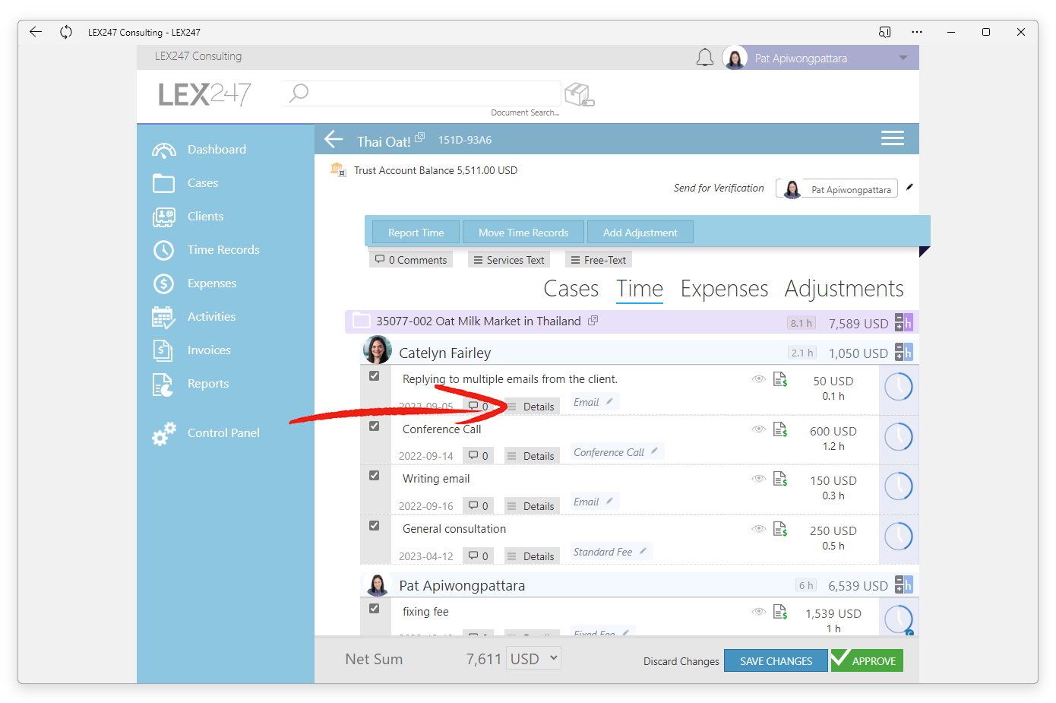Click the refresh icon in the title bar
The image size is (1056, 703).
(66, 32)
